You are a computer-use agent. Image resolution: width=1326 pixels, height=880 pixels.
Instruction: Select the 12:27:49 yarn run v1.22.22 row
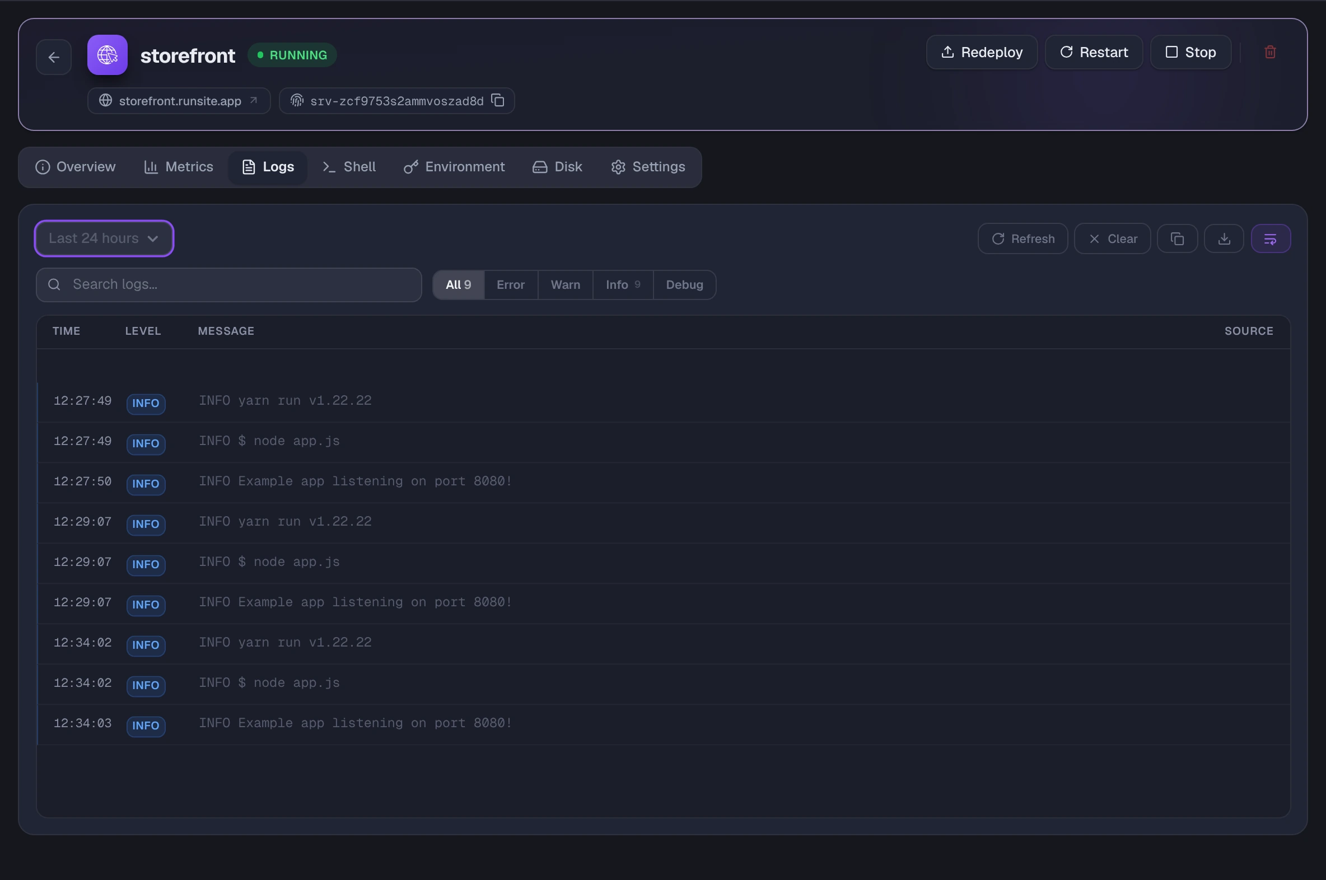[664, 402]
